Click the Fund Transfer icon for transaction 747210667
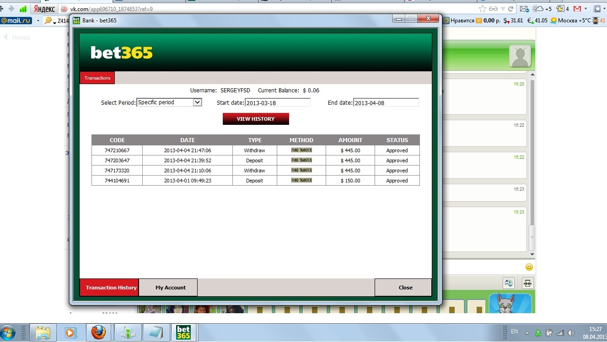Image resolution: width=607 pixels, height=342 pixels. pos(301,150)
